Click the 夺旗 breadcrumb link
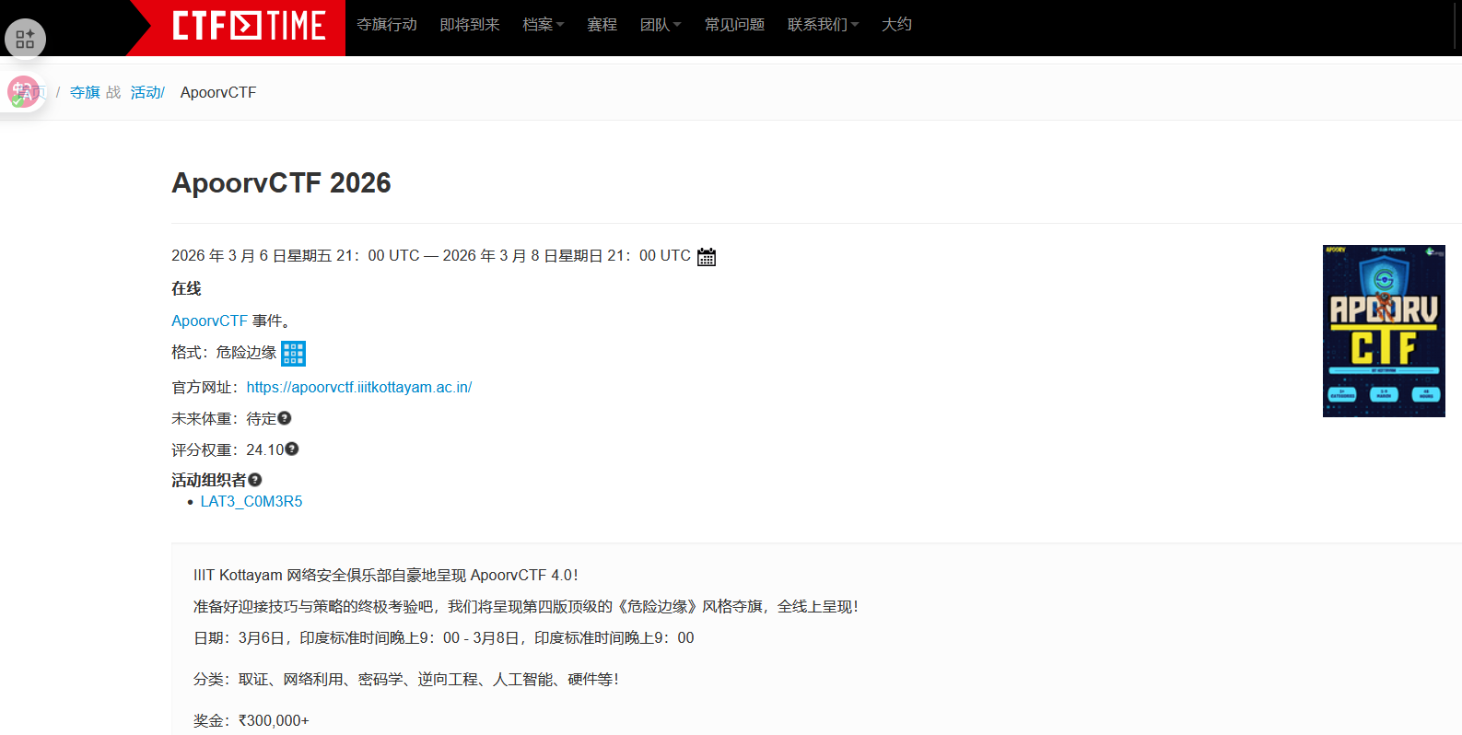 85,93
